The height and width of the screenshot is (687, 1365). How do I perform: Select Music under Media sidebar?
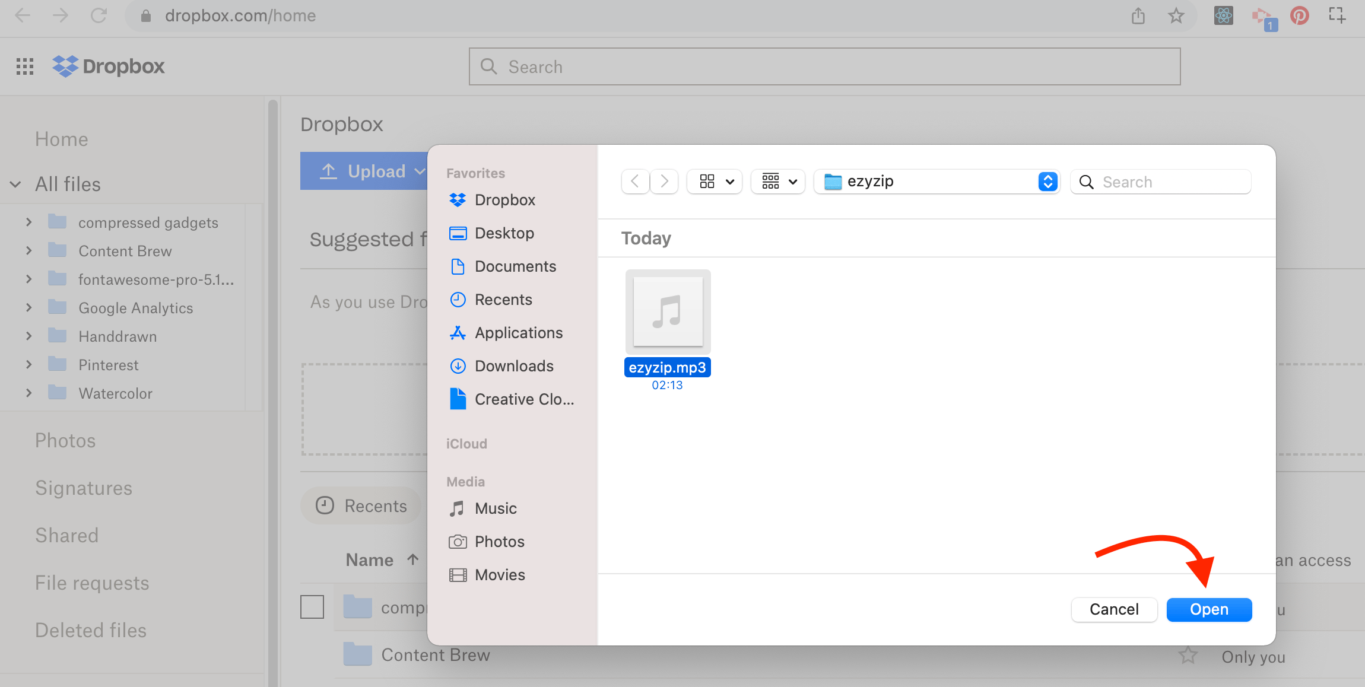click(x=495, y=508)
